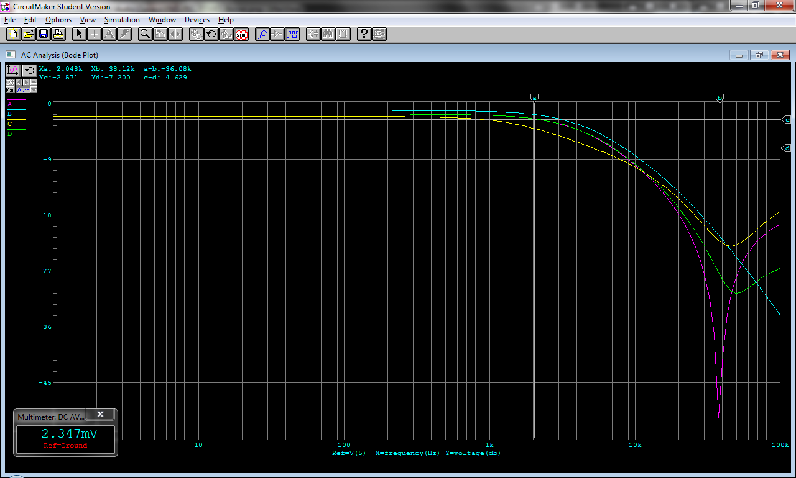Click the Waveforms display toolbar icon

pyautogui.click(x=292, y=34)
